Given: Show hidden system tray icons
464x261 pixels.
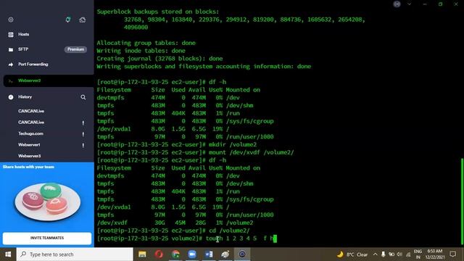Looking at the screenshot, I should (376, 254).
